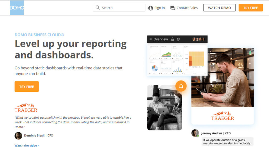The height and width of the screenshot is (153, 269).
Task: Click the Domo logo in the header
Action: (x=17, y=8)
